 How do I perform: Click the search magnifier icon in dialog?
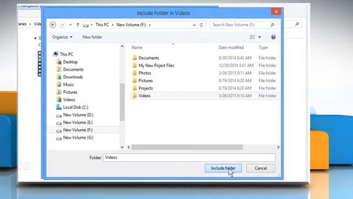coord(272,25)
